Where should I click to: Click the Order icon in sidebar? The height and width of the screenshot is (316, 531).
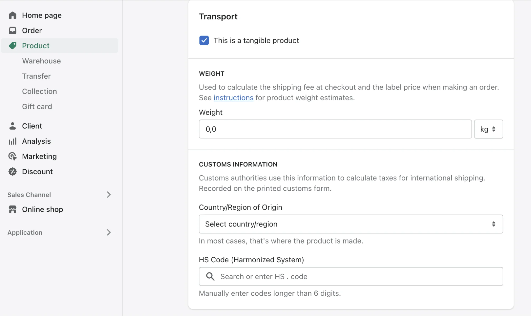pos(12,30)
